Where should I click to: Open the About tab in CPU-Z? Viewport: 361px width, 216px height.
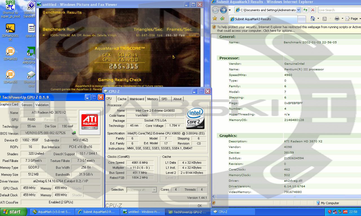(x=177, y=99)
